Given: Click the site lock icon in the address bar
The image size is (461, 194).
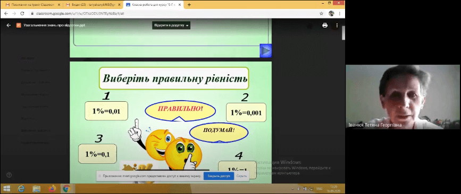Looking at the screenshot, I should pos(32,13).
